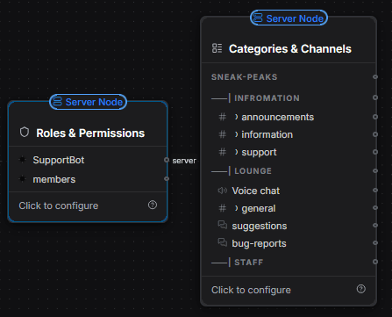
Task: Click the hash icon next to general
Action: (x=223, y=208)
